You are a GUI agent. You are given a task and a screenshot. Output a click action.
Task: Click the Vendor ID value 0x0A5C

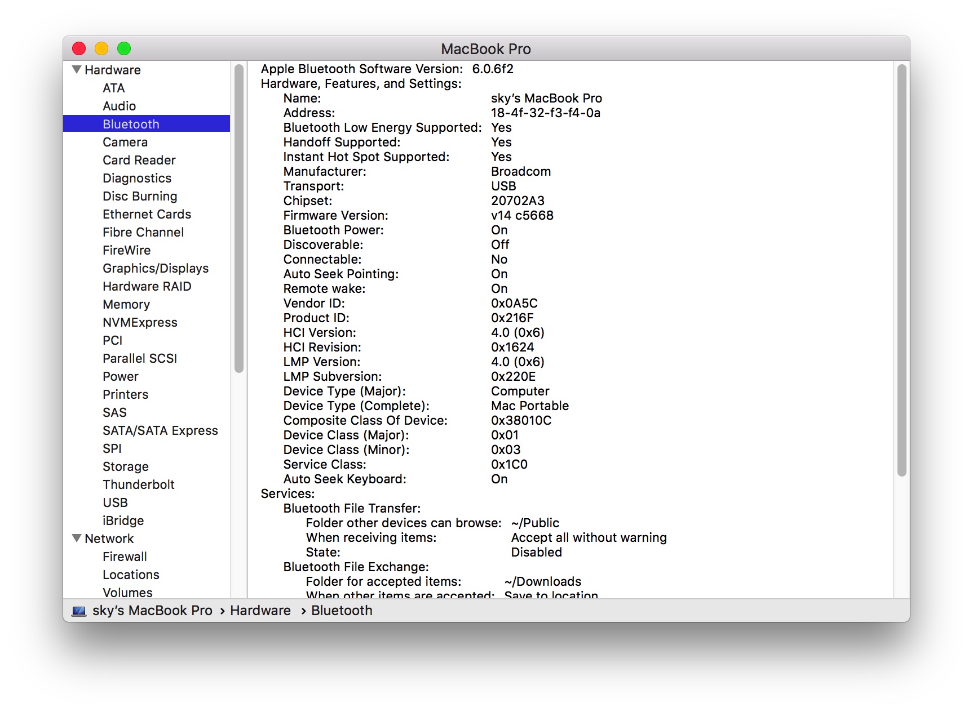pos(514,303)
